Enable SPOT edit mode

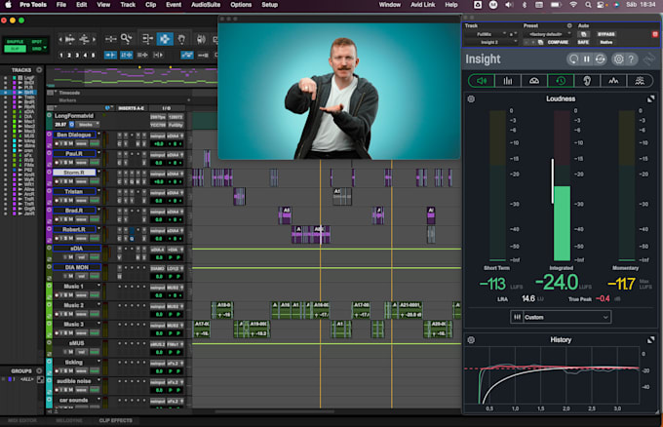[x=37, y=41]
